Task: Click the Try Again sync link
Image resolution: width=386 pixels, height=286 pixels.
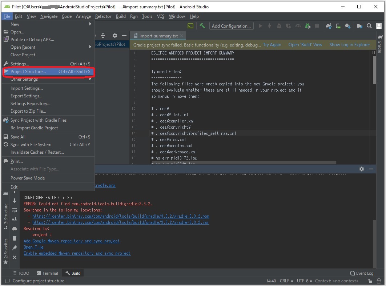Action: point(272,45)
